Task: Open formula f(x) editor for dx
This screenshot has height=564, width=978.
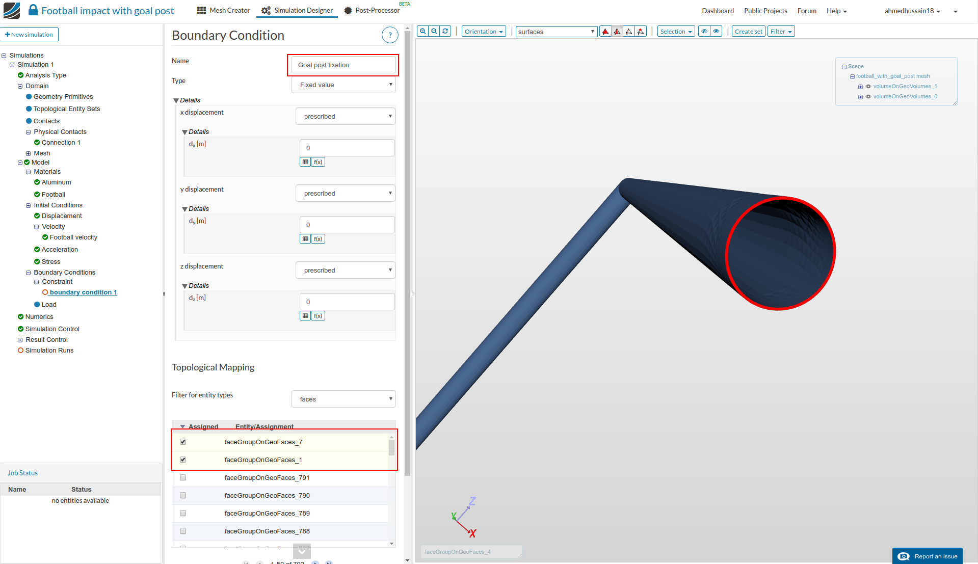Action: coord(318,162)
